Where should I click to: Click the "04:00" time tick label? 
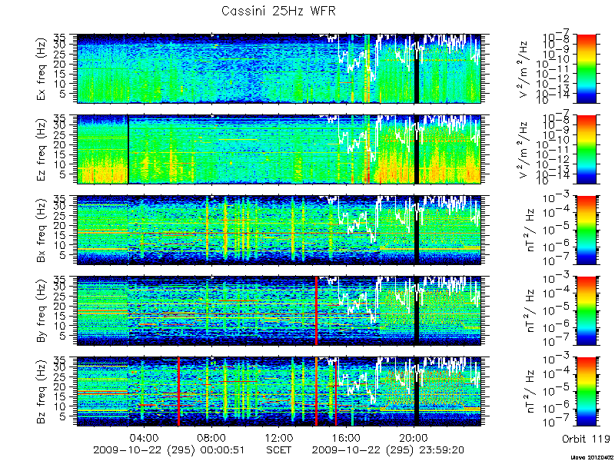click(145, 437)
